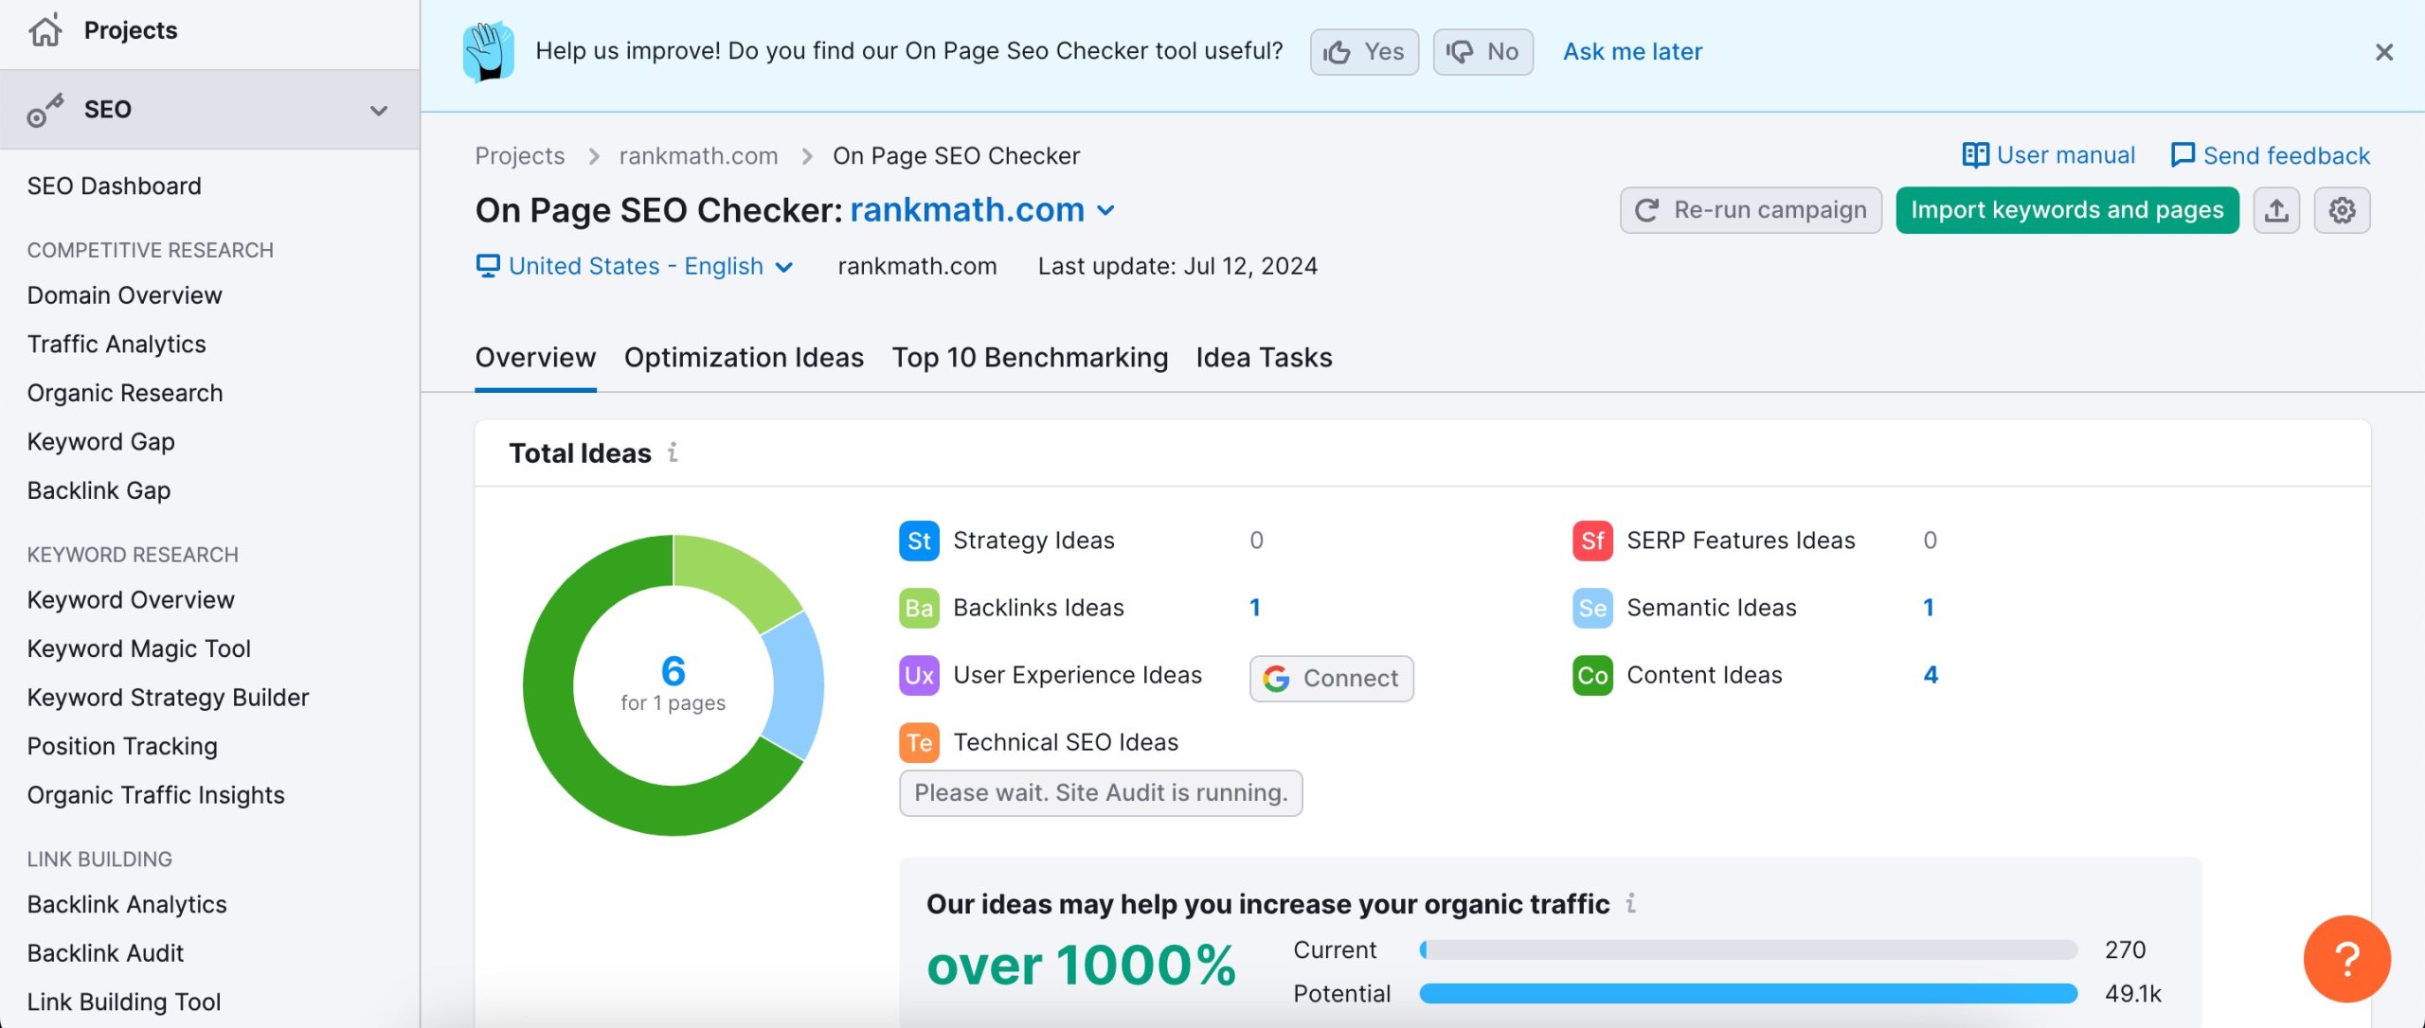This screenshot has width=2425, height=1028.
Task: Click the Co Content Ideas badge
Action: pyautogui.click(x=1592, y=675)
